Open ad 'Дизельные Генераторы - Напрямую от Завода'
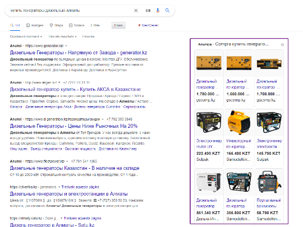The width and height of the screenshot is (303, 227). click(x=79, y=53)
